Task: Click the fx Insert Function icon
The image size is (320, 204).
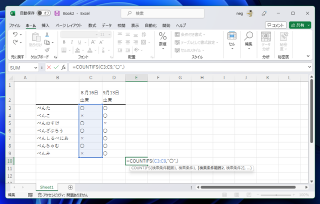Action: pyautogui.click(x=63, y=67)
